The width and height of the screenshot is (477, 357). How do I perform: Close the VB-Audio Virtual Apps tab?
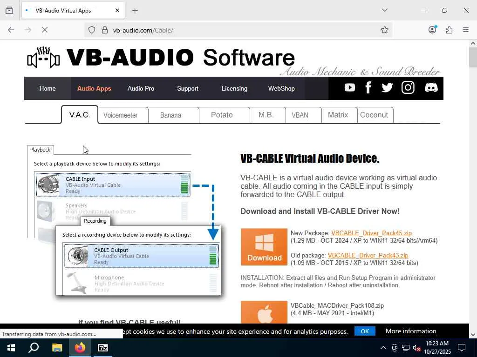pyautogui.click(x=117, y=10)
